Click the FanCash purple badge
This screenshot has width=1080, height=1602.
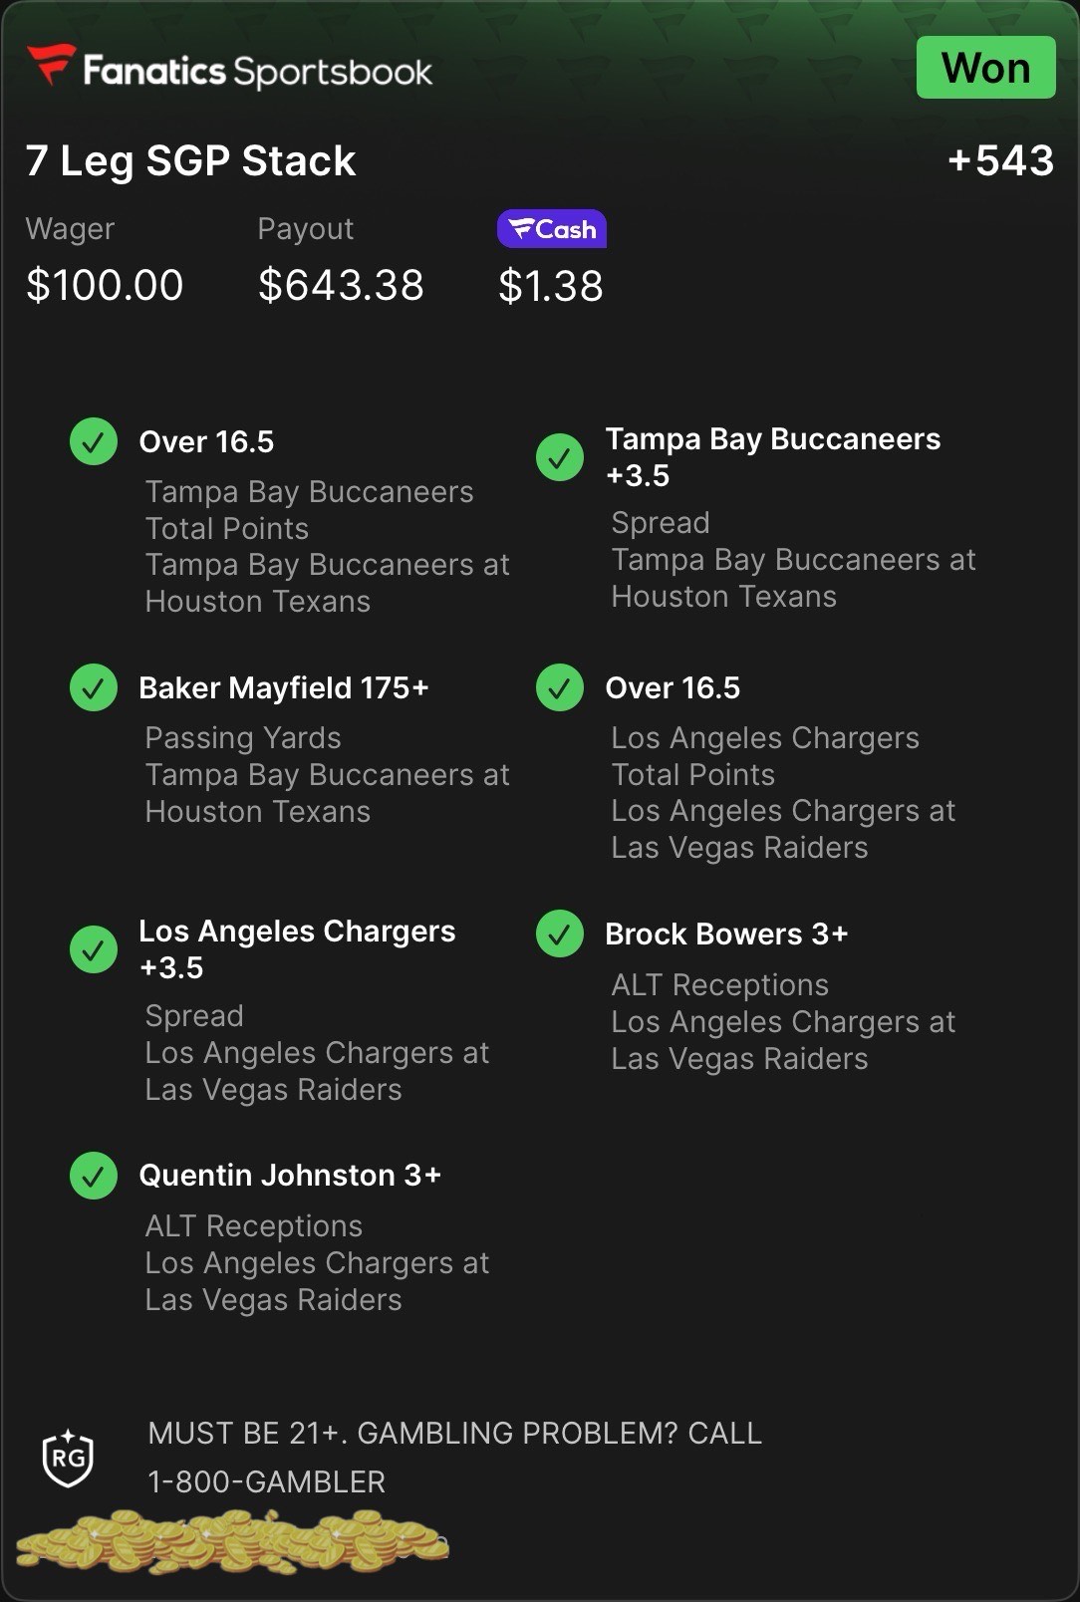[x=551, y=229]
